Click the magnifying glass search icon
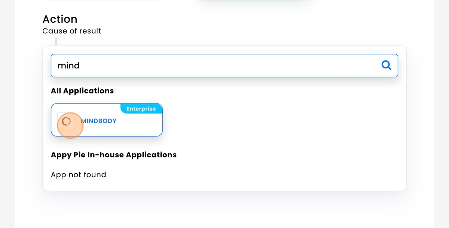The height and width of the screenshot is (228, 449). point(386,65)
